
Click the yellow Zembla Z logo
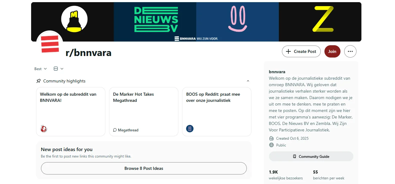click(x=323, y=19)
